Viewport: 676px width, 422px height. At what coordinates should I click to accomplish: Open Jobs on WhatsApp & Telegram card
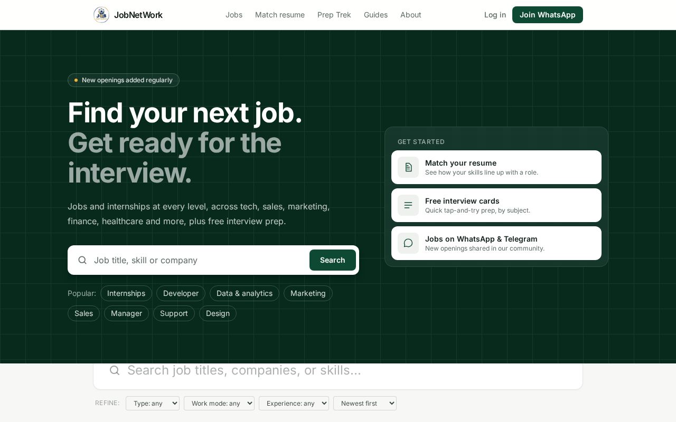coord(496,243)
